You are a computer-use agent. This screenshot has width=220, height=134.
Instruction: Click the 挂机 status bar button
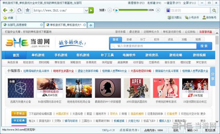(176, 130)
